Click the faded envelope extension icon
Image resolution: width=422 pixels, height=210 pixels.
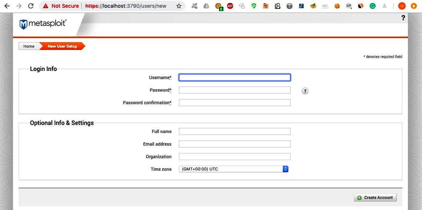coord(325,6)
